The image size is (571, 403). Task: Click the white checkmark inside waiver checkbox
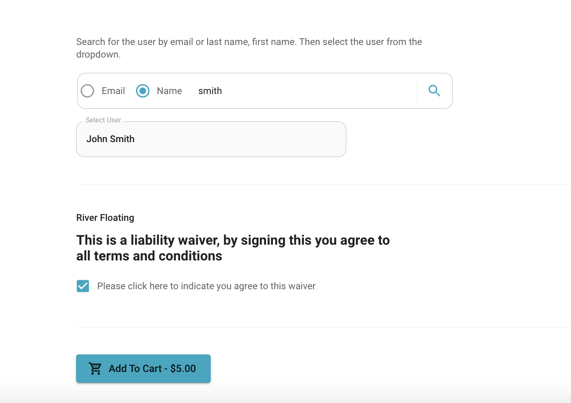(x=83, y=286)
